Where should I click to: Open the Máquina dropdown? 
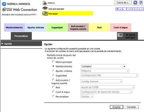[105, 71]
